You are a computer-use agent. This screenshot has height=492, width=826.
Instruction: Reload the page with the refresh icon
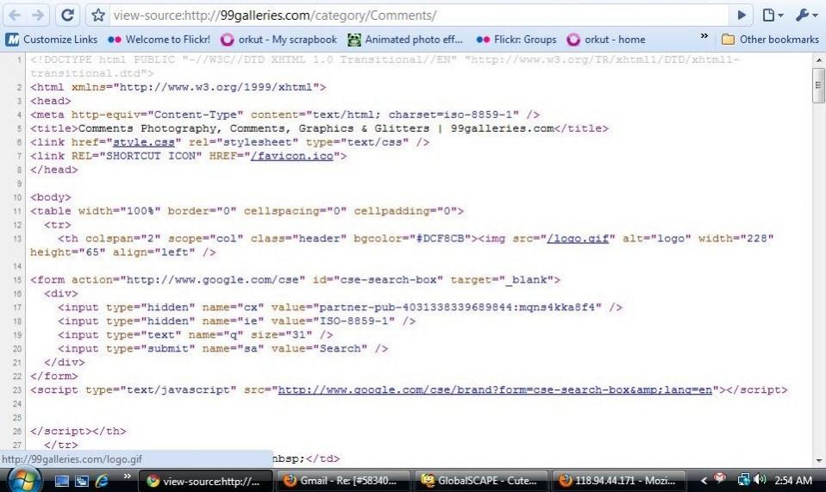pos(67,16)
